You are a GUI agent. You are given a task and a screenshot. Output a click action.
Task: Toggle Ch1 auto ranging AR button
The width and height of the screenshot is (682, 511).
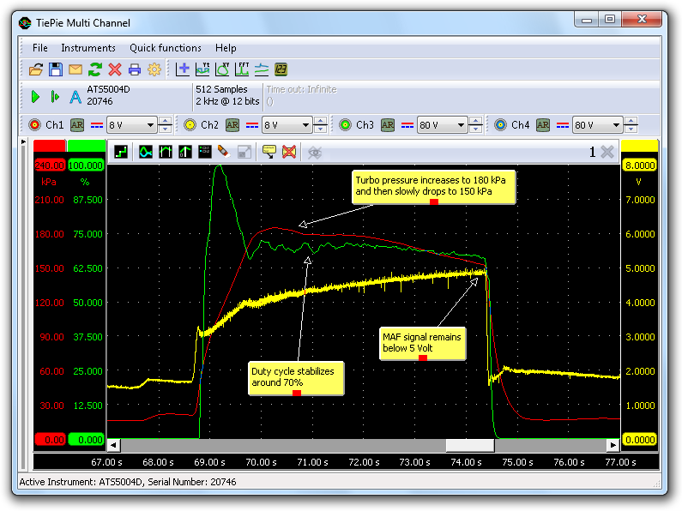(77, 125)
